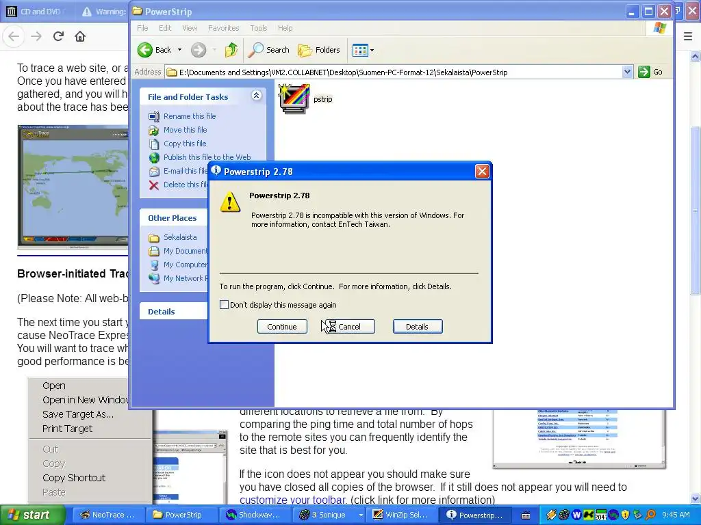Click the Start button
The width and height of the screenshot is (701, 525).
pos(32,515)
